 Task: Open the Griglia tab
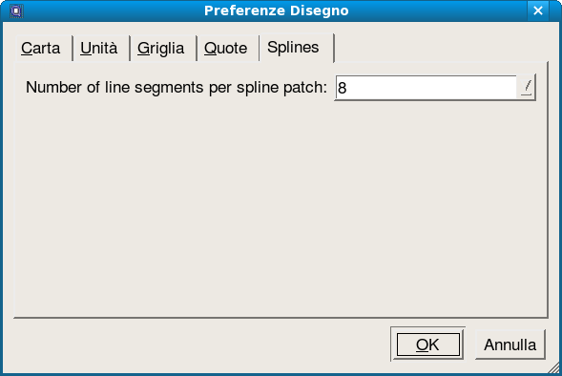(x=163, y=48)
